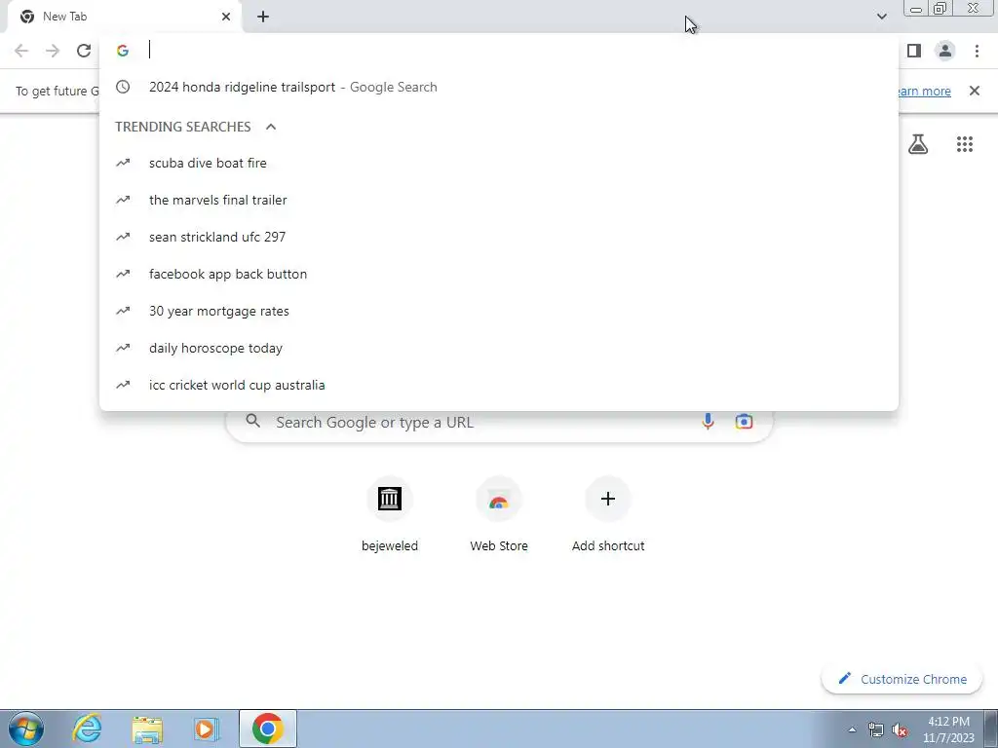Open the clock showing 4:12 PM

click(x=948, y=729)
